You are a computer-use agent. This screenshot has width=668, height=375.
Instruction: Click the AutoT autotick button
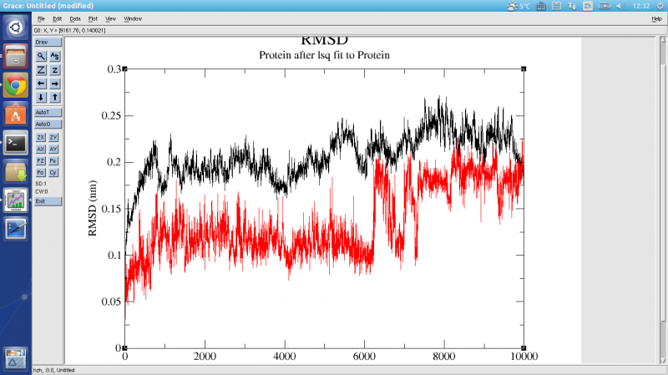click(48, 113)
